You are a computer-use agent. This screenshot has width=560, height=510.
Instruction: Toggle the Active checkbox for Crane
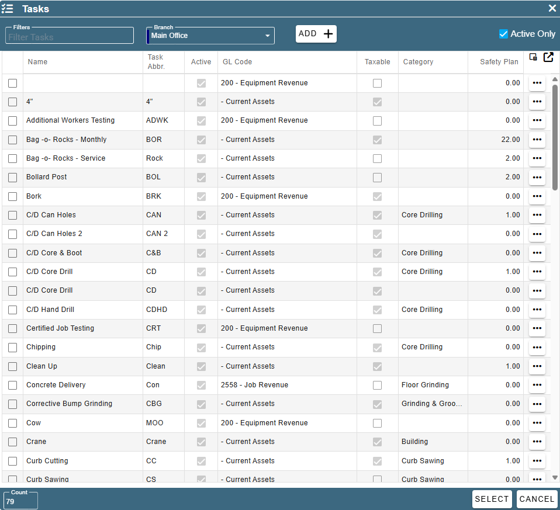[x=201, y=442]
